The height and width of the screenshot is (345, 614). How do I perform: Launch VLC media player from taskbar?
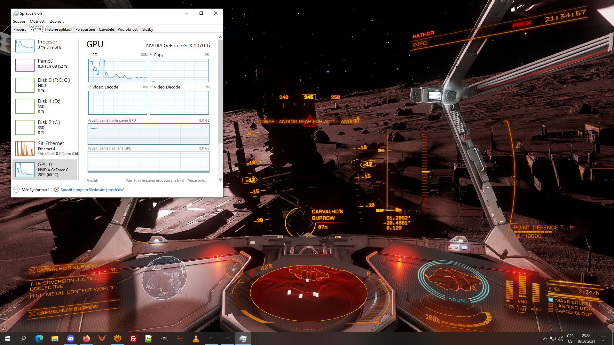(x=196, y=339)
